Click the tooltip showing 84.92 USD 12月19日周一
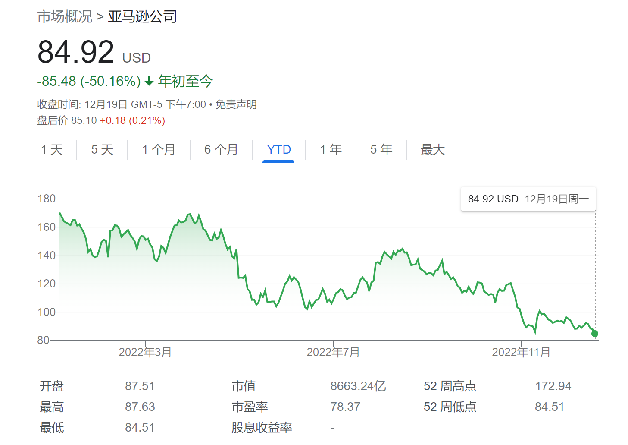Screen dimensions: 628x445 tap(528, 199)
